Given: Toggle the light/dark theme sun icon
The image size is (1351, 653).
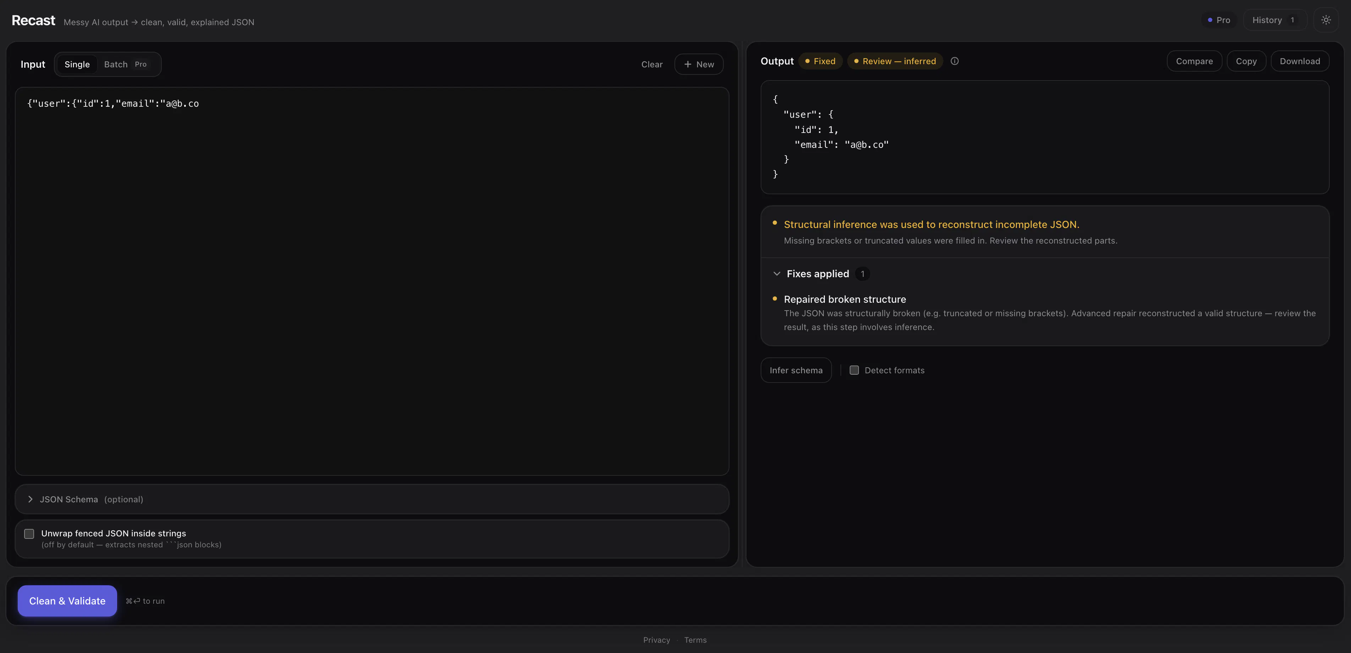Looking at the screenshot, I should [1325, 20].
